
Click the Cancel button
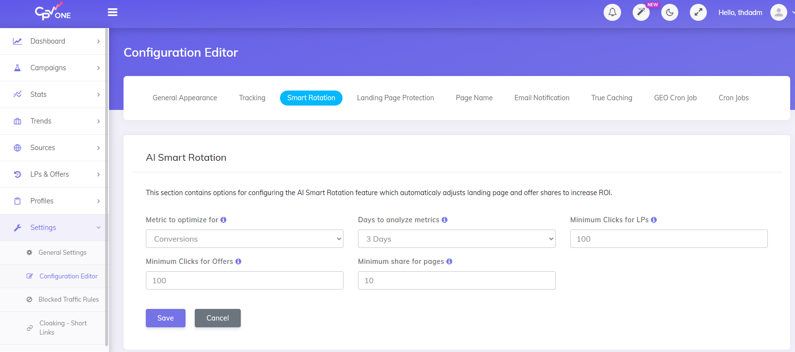click(x=218, y=318)
